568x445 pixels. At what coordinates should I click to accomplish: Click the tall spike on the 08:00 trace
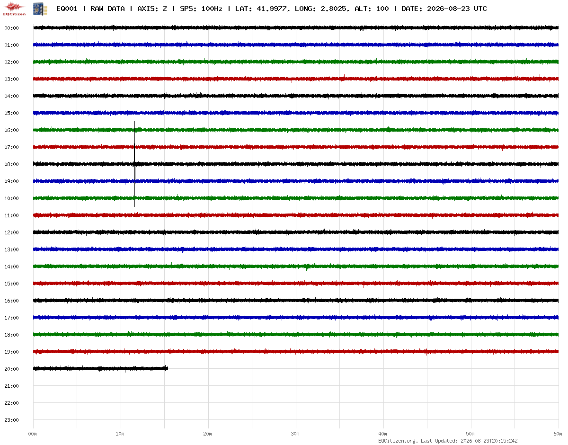[135, 164]
